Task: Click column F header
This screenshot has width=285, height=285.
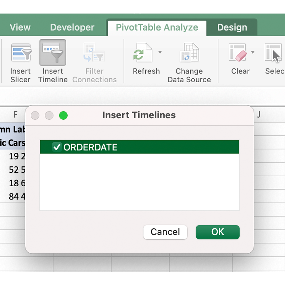Action: [x=15, y=114]
